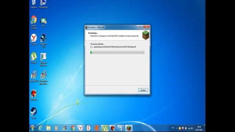
Task: Select the Bandicam desktop shortcut
Action: click(x=34, y=95)
